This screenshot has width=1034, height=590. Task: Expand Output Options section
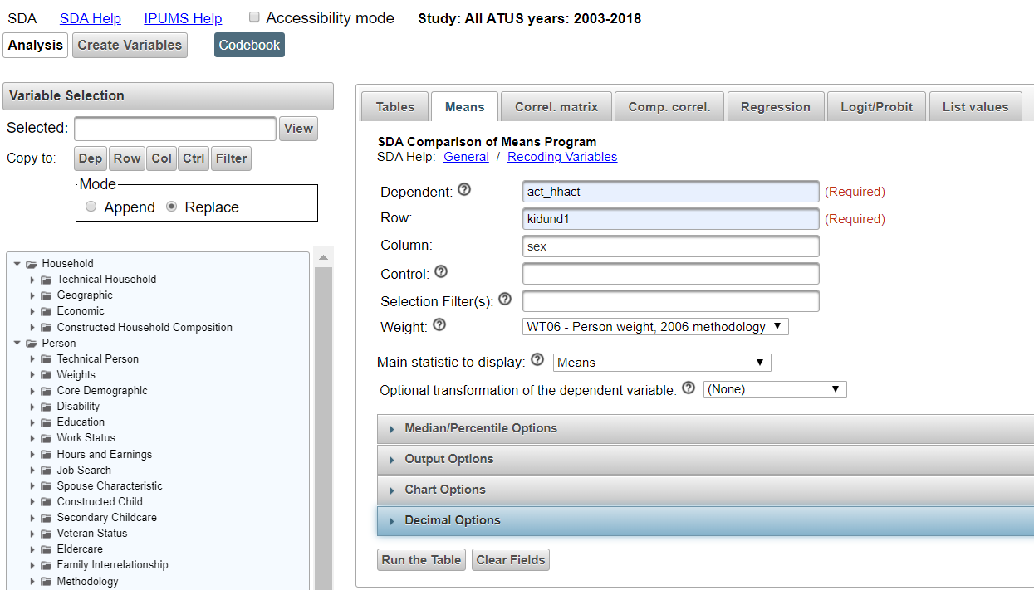[705, 459]
